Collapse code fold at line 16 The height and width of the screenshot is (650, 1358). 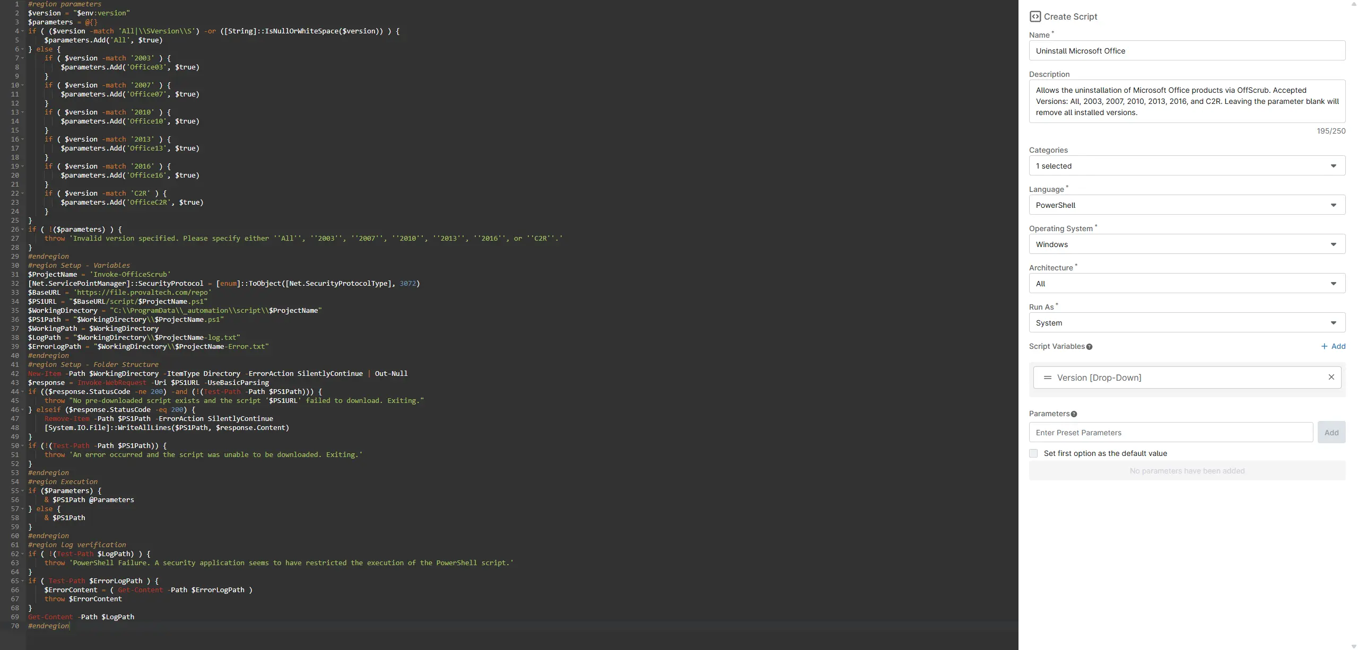22,139
